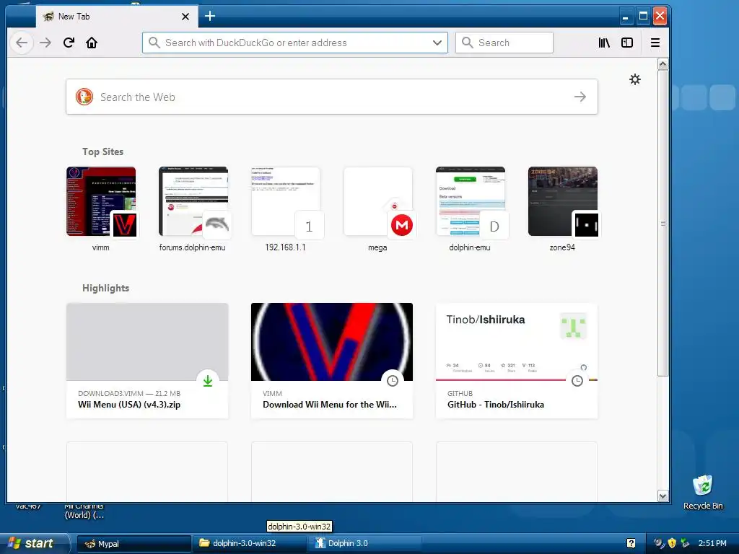Open the home page button
The height and width of the screenshot is (554, 739).
coord(92,43)
